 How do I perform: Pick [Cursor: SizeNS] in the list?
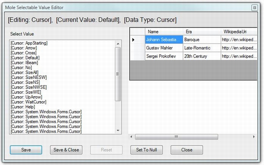pos(25,82)
